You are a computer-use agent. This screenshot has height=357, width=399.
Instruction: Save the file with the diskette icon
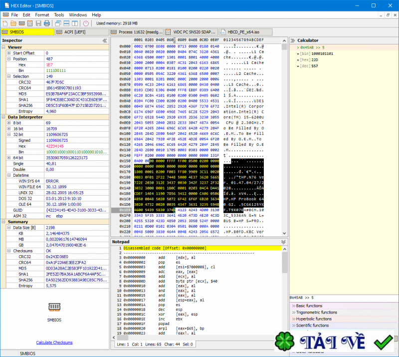(x=38, y=23)
